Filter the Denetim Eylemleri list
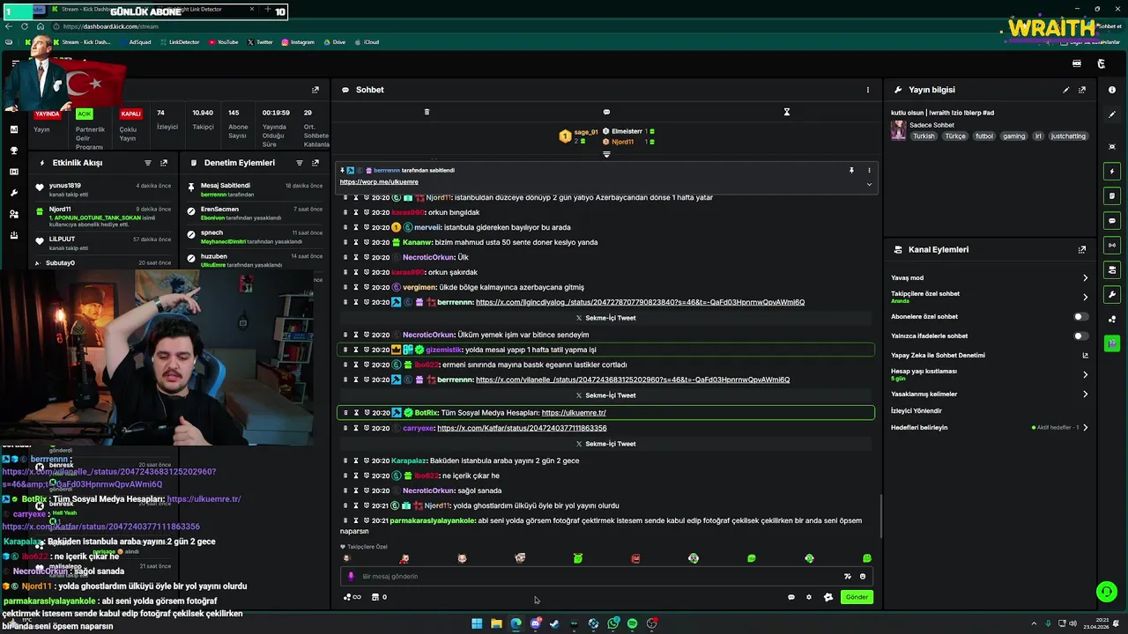 [x=300, y=163]
